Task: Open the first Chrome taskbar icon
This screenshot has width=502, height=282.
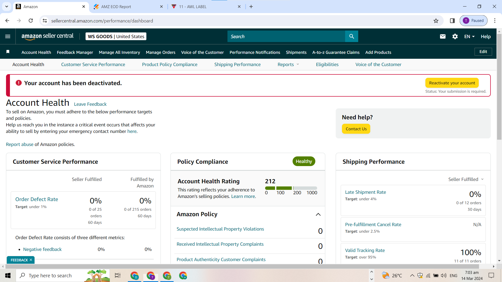Action: [x=134, y=275]
